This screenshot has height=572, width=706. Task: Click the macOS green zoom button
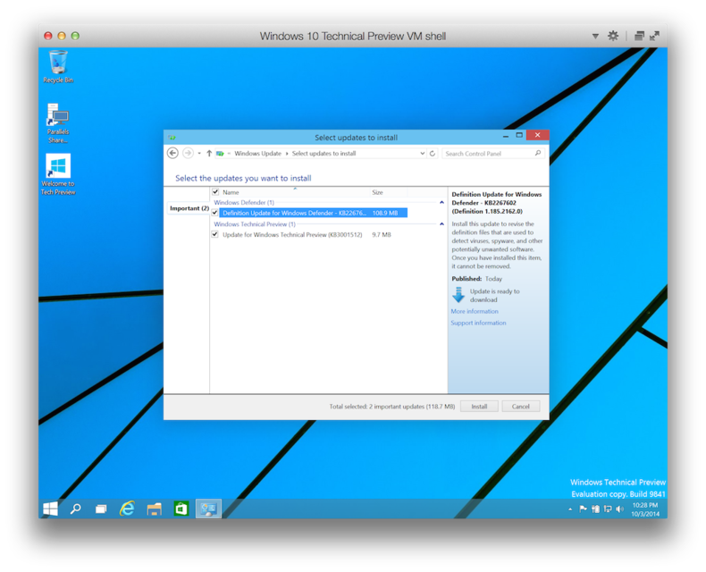pyautogui.click(x=75, y=36)
